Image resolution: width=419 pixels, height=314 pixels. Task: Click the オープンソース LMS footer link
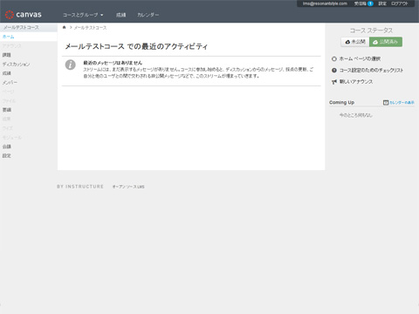click(128, 187)
